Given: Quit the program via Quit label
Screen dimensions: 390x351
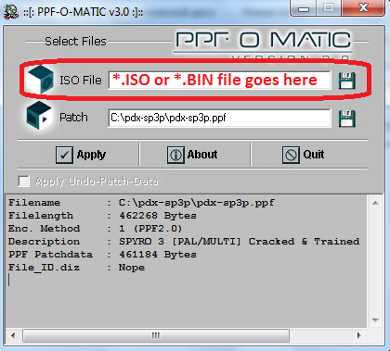Looking at the screenshot, I should [314, 154].
